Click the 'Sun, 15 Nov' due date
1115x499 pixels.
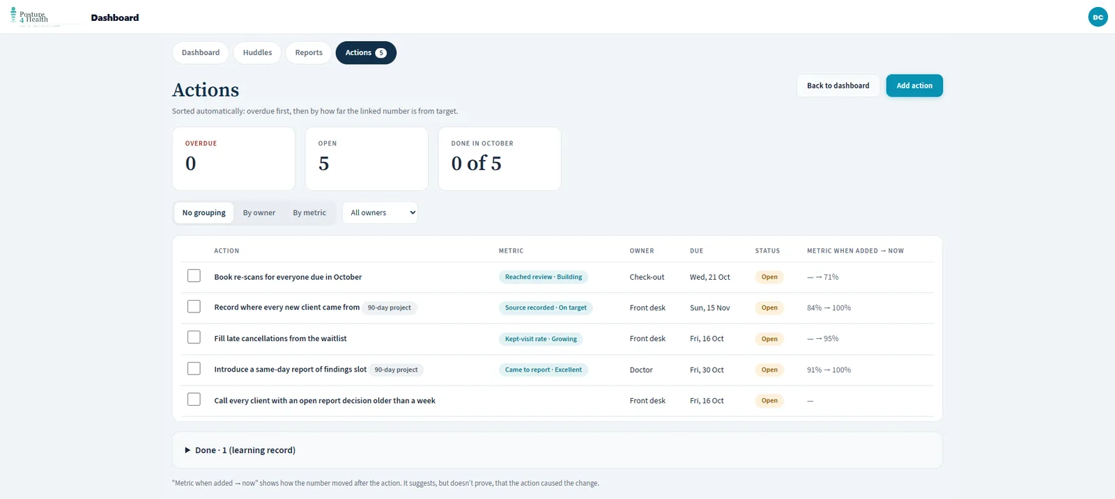[710, 308]
